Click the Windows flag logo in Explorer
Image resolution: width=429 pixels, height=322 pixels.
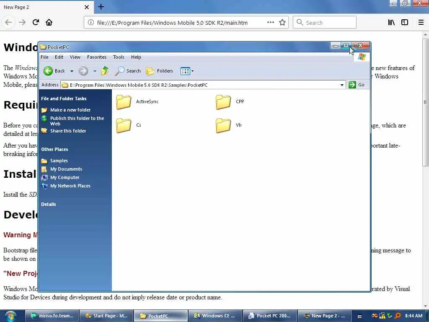362,57
